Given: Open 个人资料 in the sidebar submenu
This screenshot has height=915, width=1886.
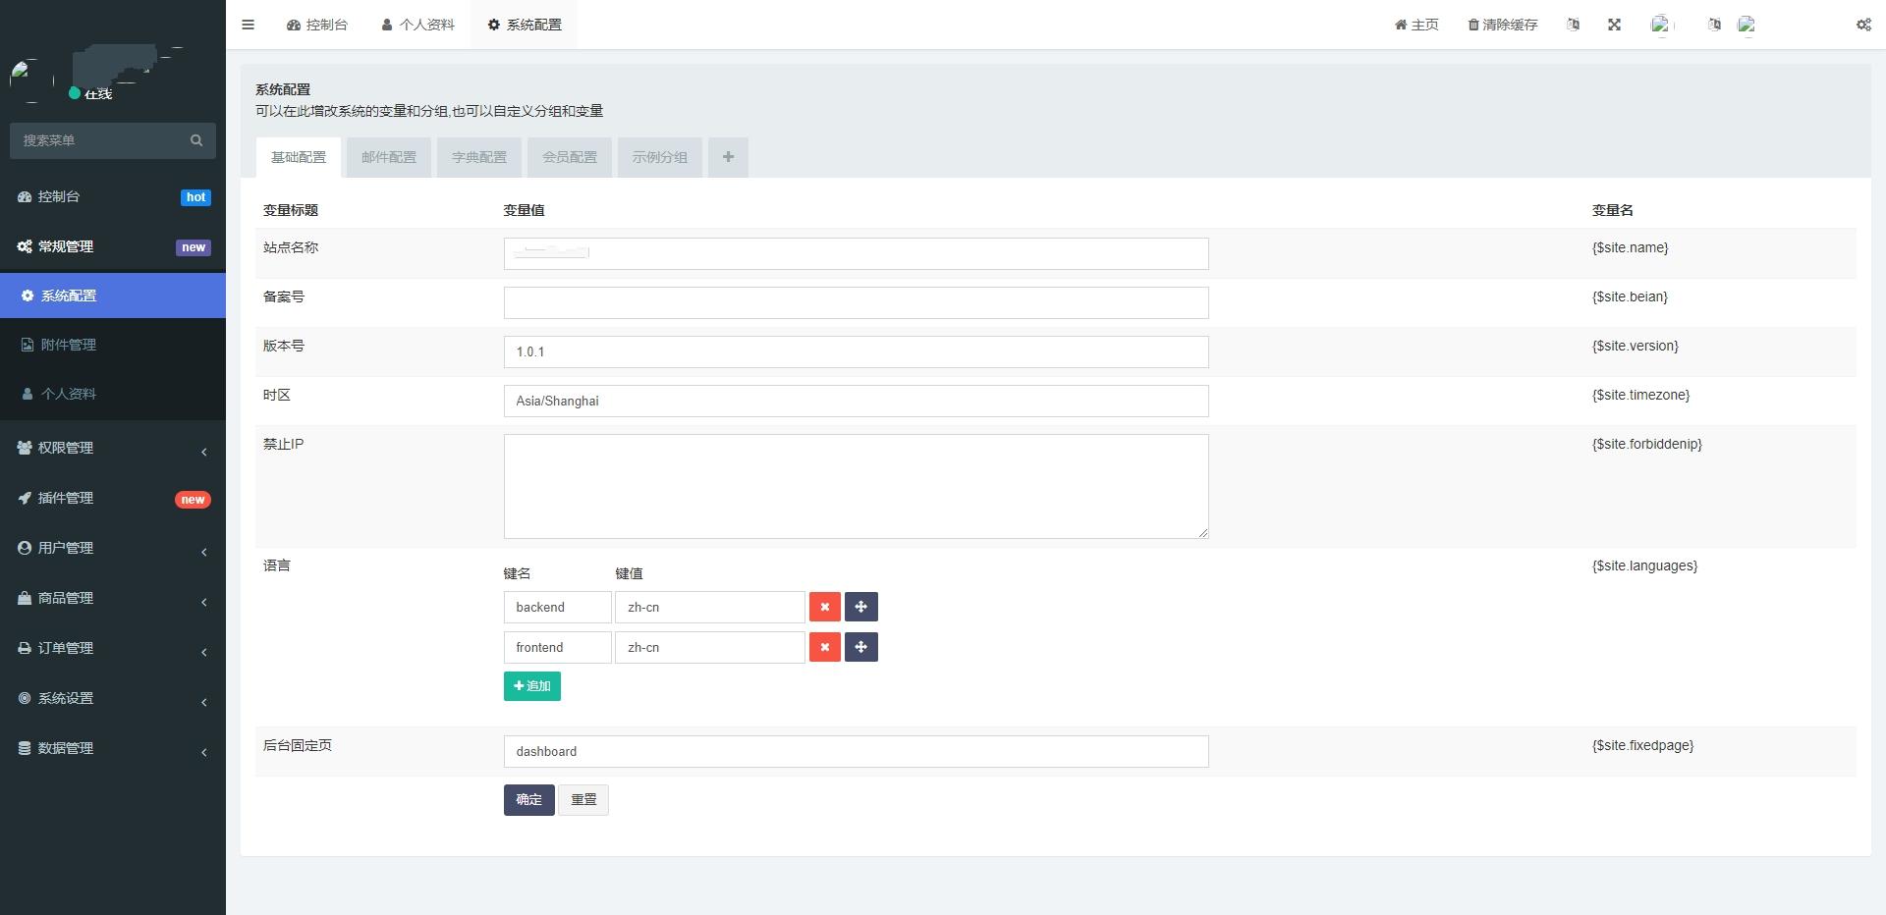Looking at the screenshot, I should [113, 394].
